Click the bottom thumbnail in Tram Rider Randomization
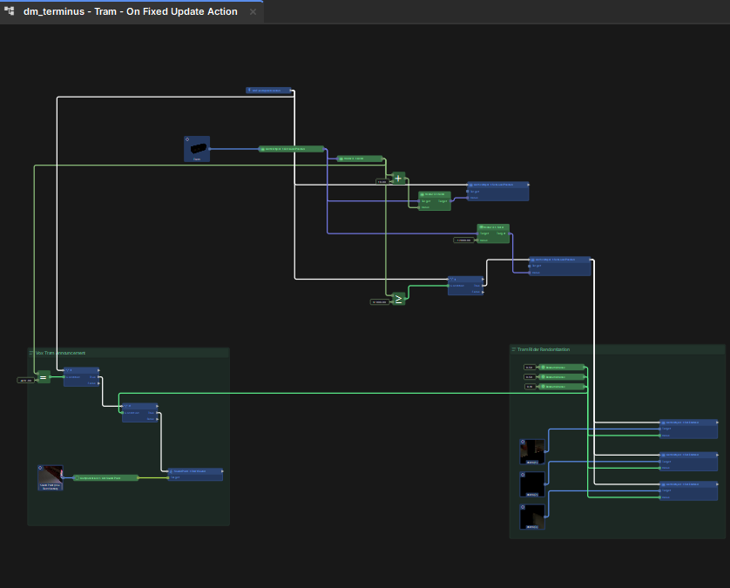The image size is (730, 588). point(532,517)
